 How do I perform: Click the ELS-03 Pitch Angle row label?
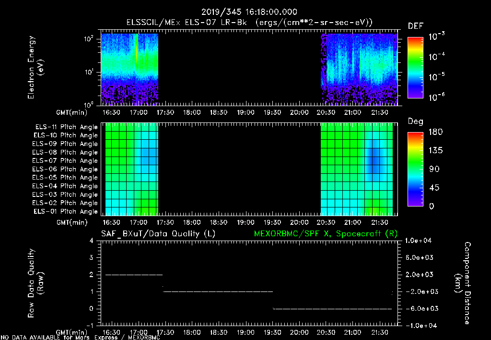(65, 194)
